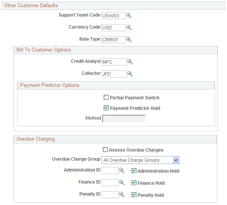Click the disabled Method field

[124, 118]
